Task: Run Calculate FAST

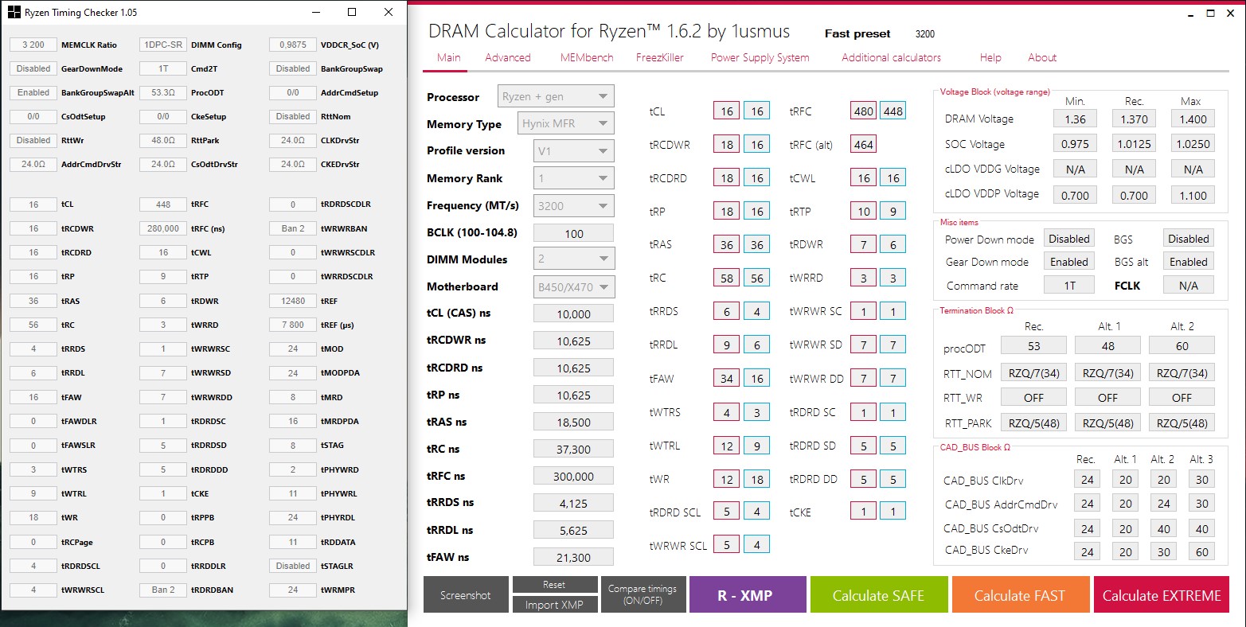Action: coord(1020,595)
